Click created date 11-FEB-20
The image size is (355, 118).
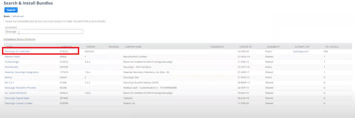pos(244,103)
